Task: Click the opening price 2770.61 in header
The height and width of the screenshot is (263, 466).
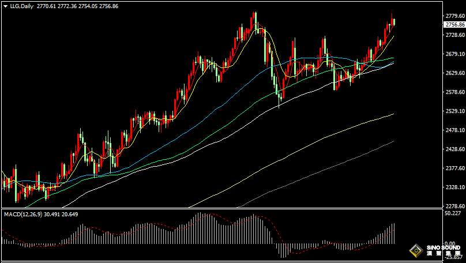Action: [47, 6]
